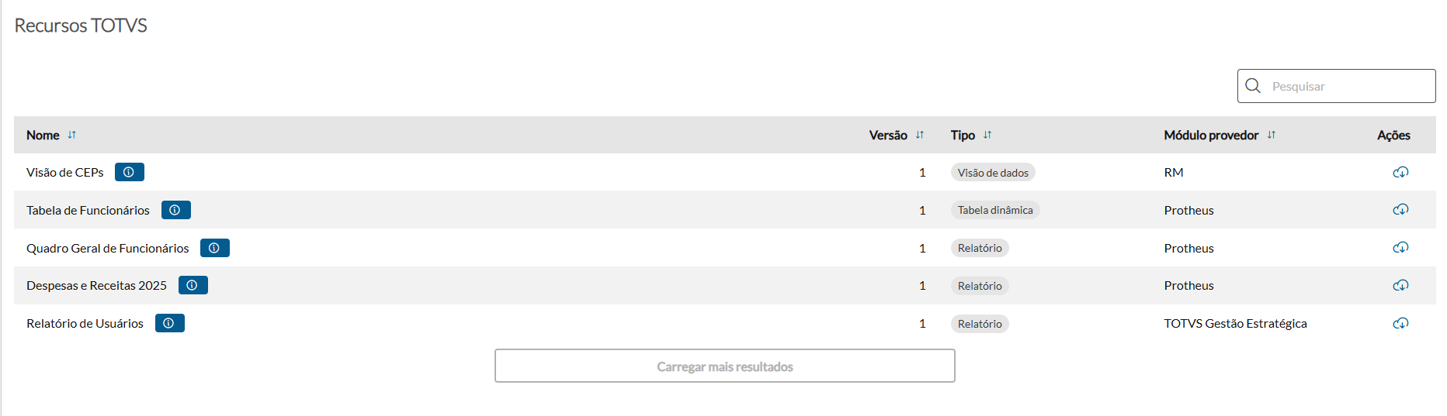Download the Relatório de Usuários resource
The image size is (1447, 416).
(x=1400, y=323)
